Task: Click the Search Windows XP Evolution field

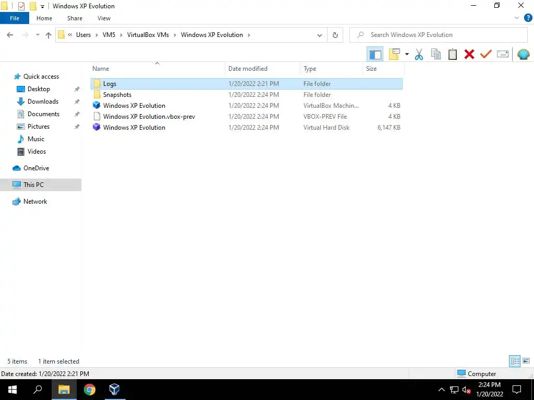Action: point(439,35)
